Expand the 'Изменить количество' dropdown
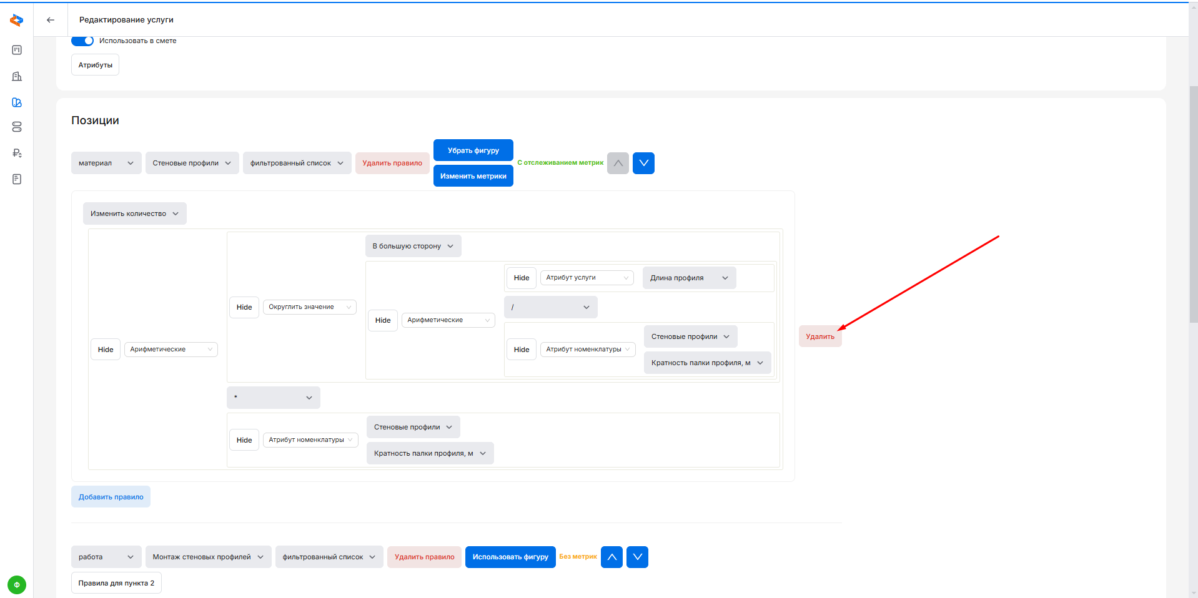This screenshot has height=598, width=1198. point(134,213)
